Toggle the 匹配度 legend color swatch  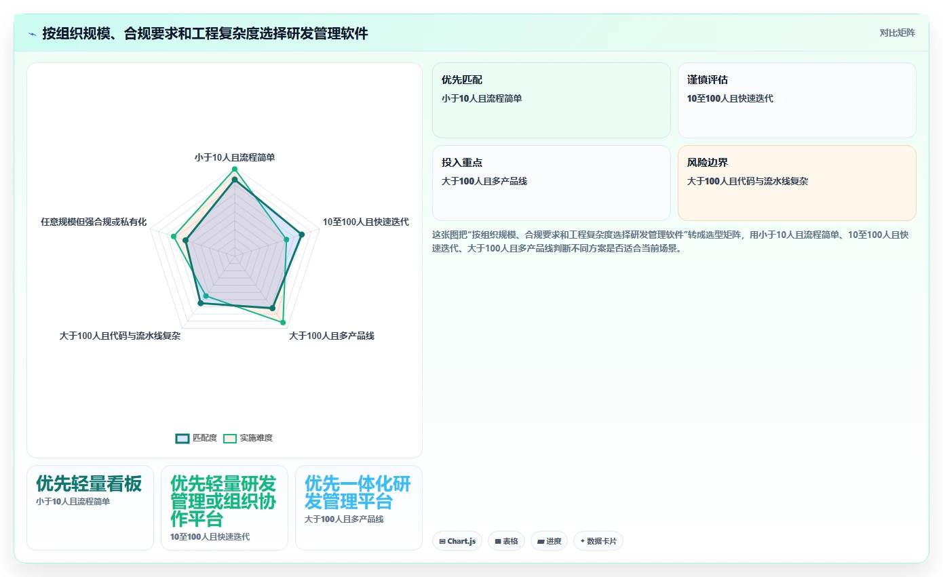[182, 438]
